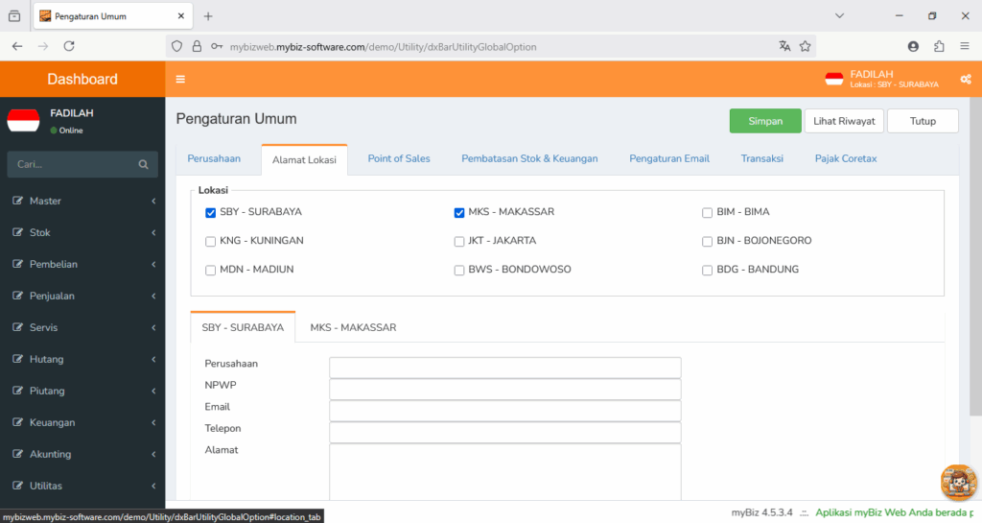Go back with browser back arrow
Screen dimensions: 982x523
[x=17, y=46]
